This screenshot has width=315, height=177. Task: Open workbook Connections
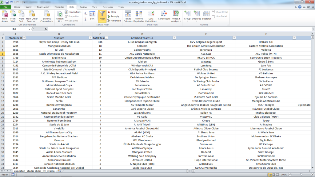(x=73, y=12)
